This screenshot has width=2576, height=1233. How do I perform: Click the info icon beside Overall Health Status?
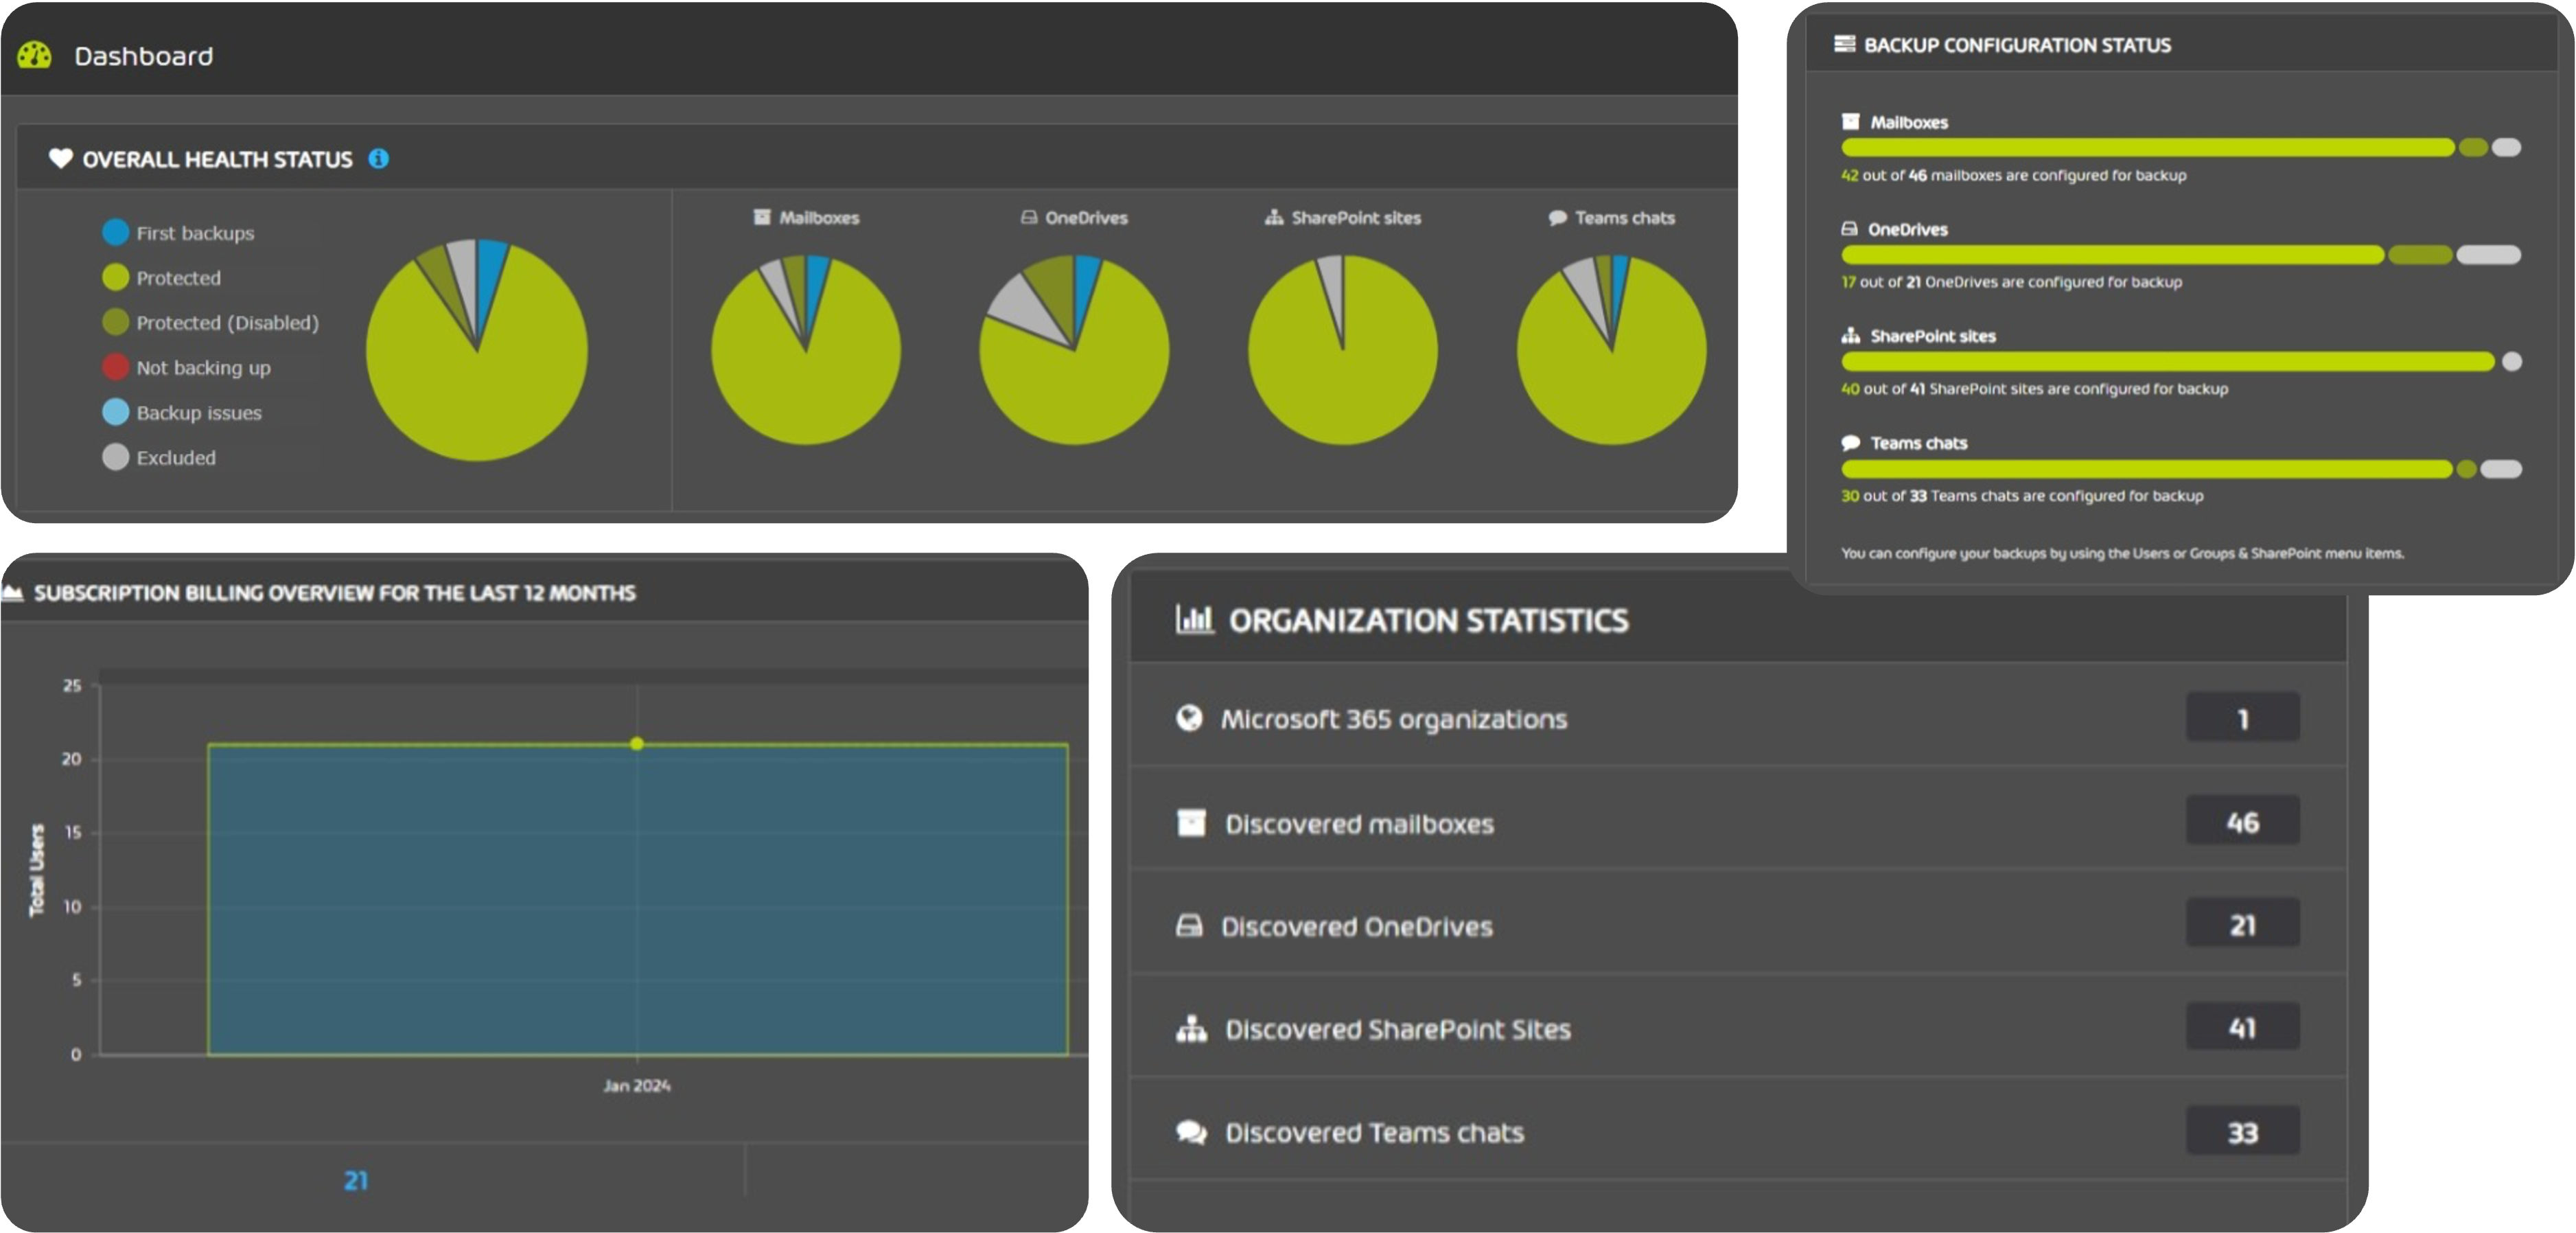pyautogui.click(x=378, y=158)
